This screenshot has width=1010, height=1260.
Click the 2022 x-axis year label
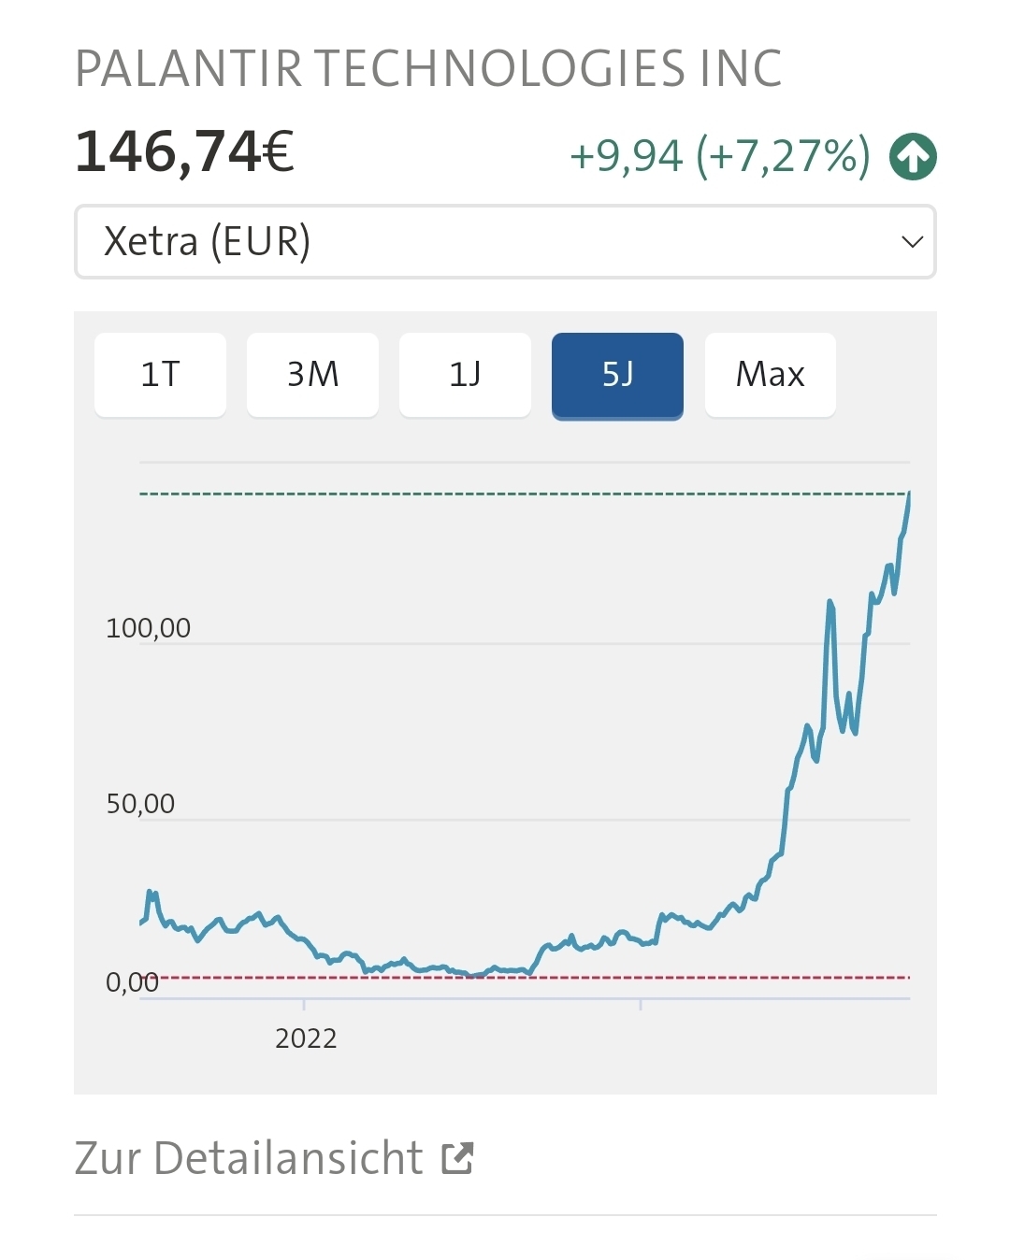(306, 1038)
